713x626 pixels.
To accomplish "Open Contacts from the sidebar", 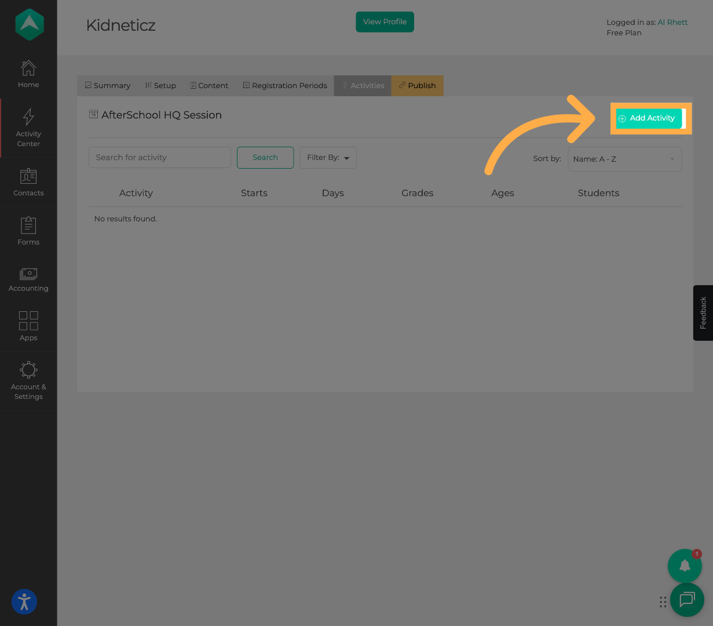I will [28, 181].
